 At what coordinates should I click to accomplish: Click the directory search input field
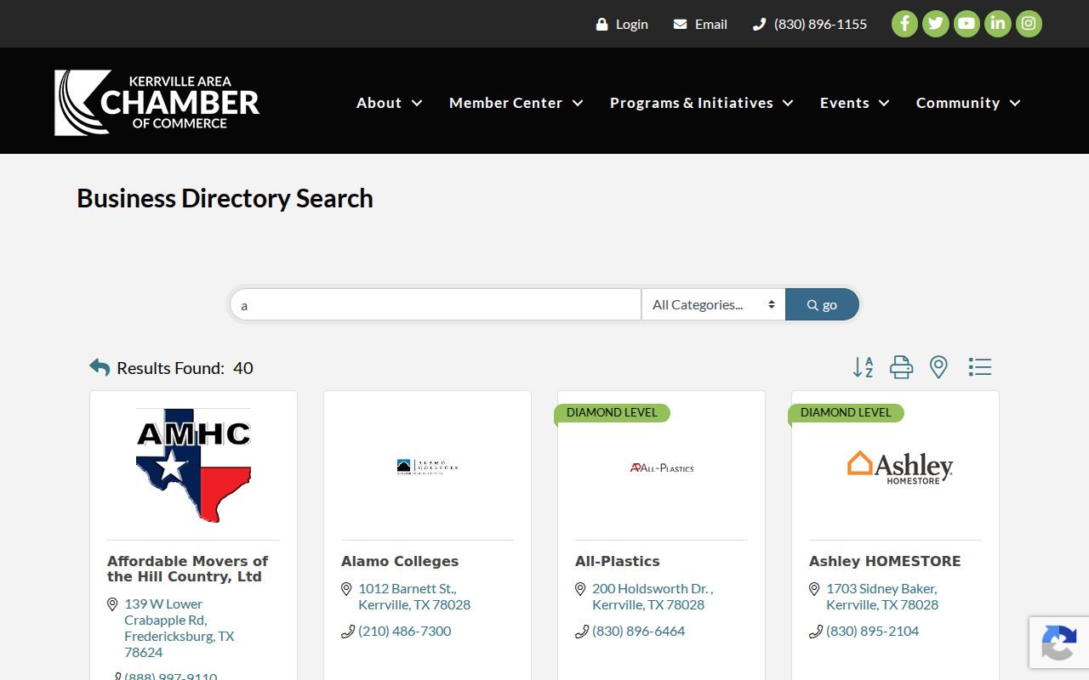(x=436, y=304)
